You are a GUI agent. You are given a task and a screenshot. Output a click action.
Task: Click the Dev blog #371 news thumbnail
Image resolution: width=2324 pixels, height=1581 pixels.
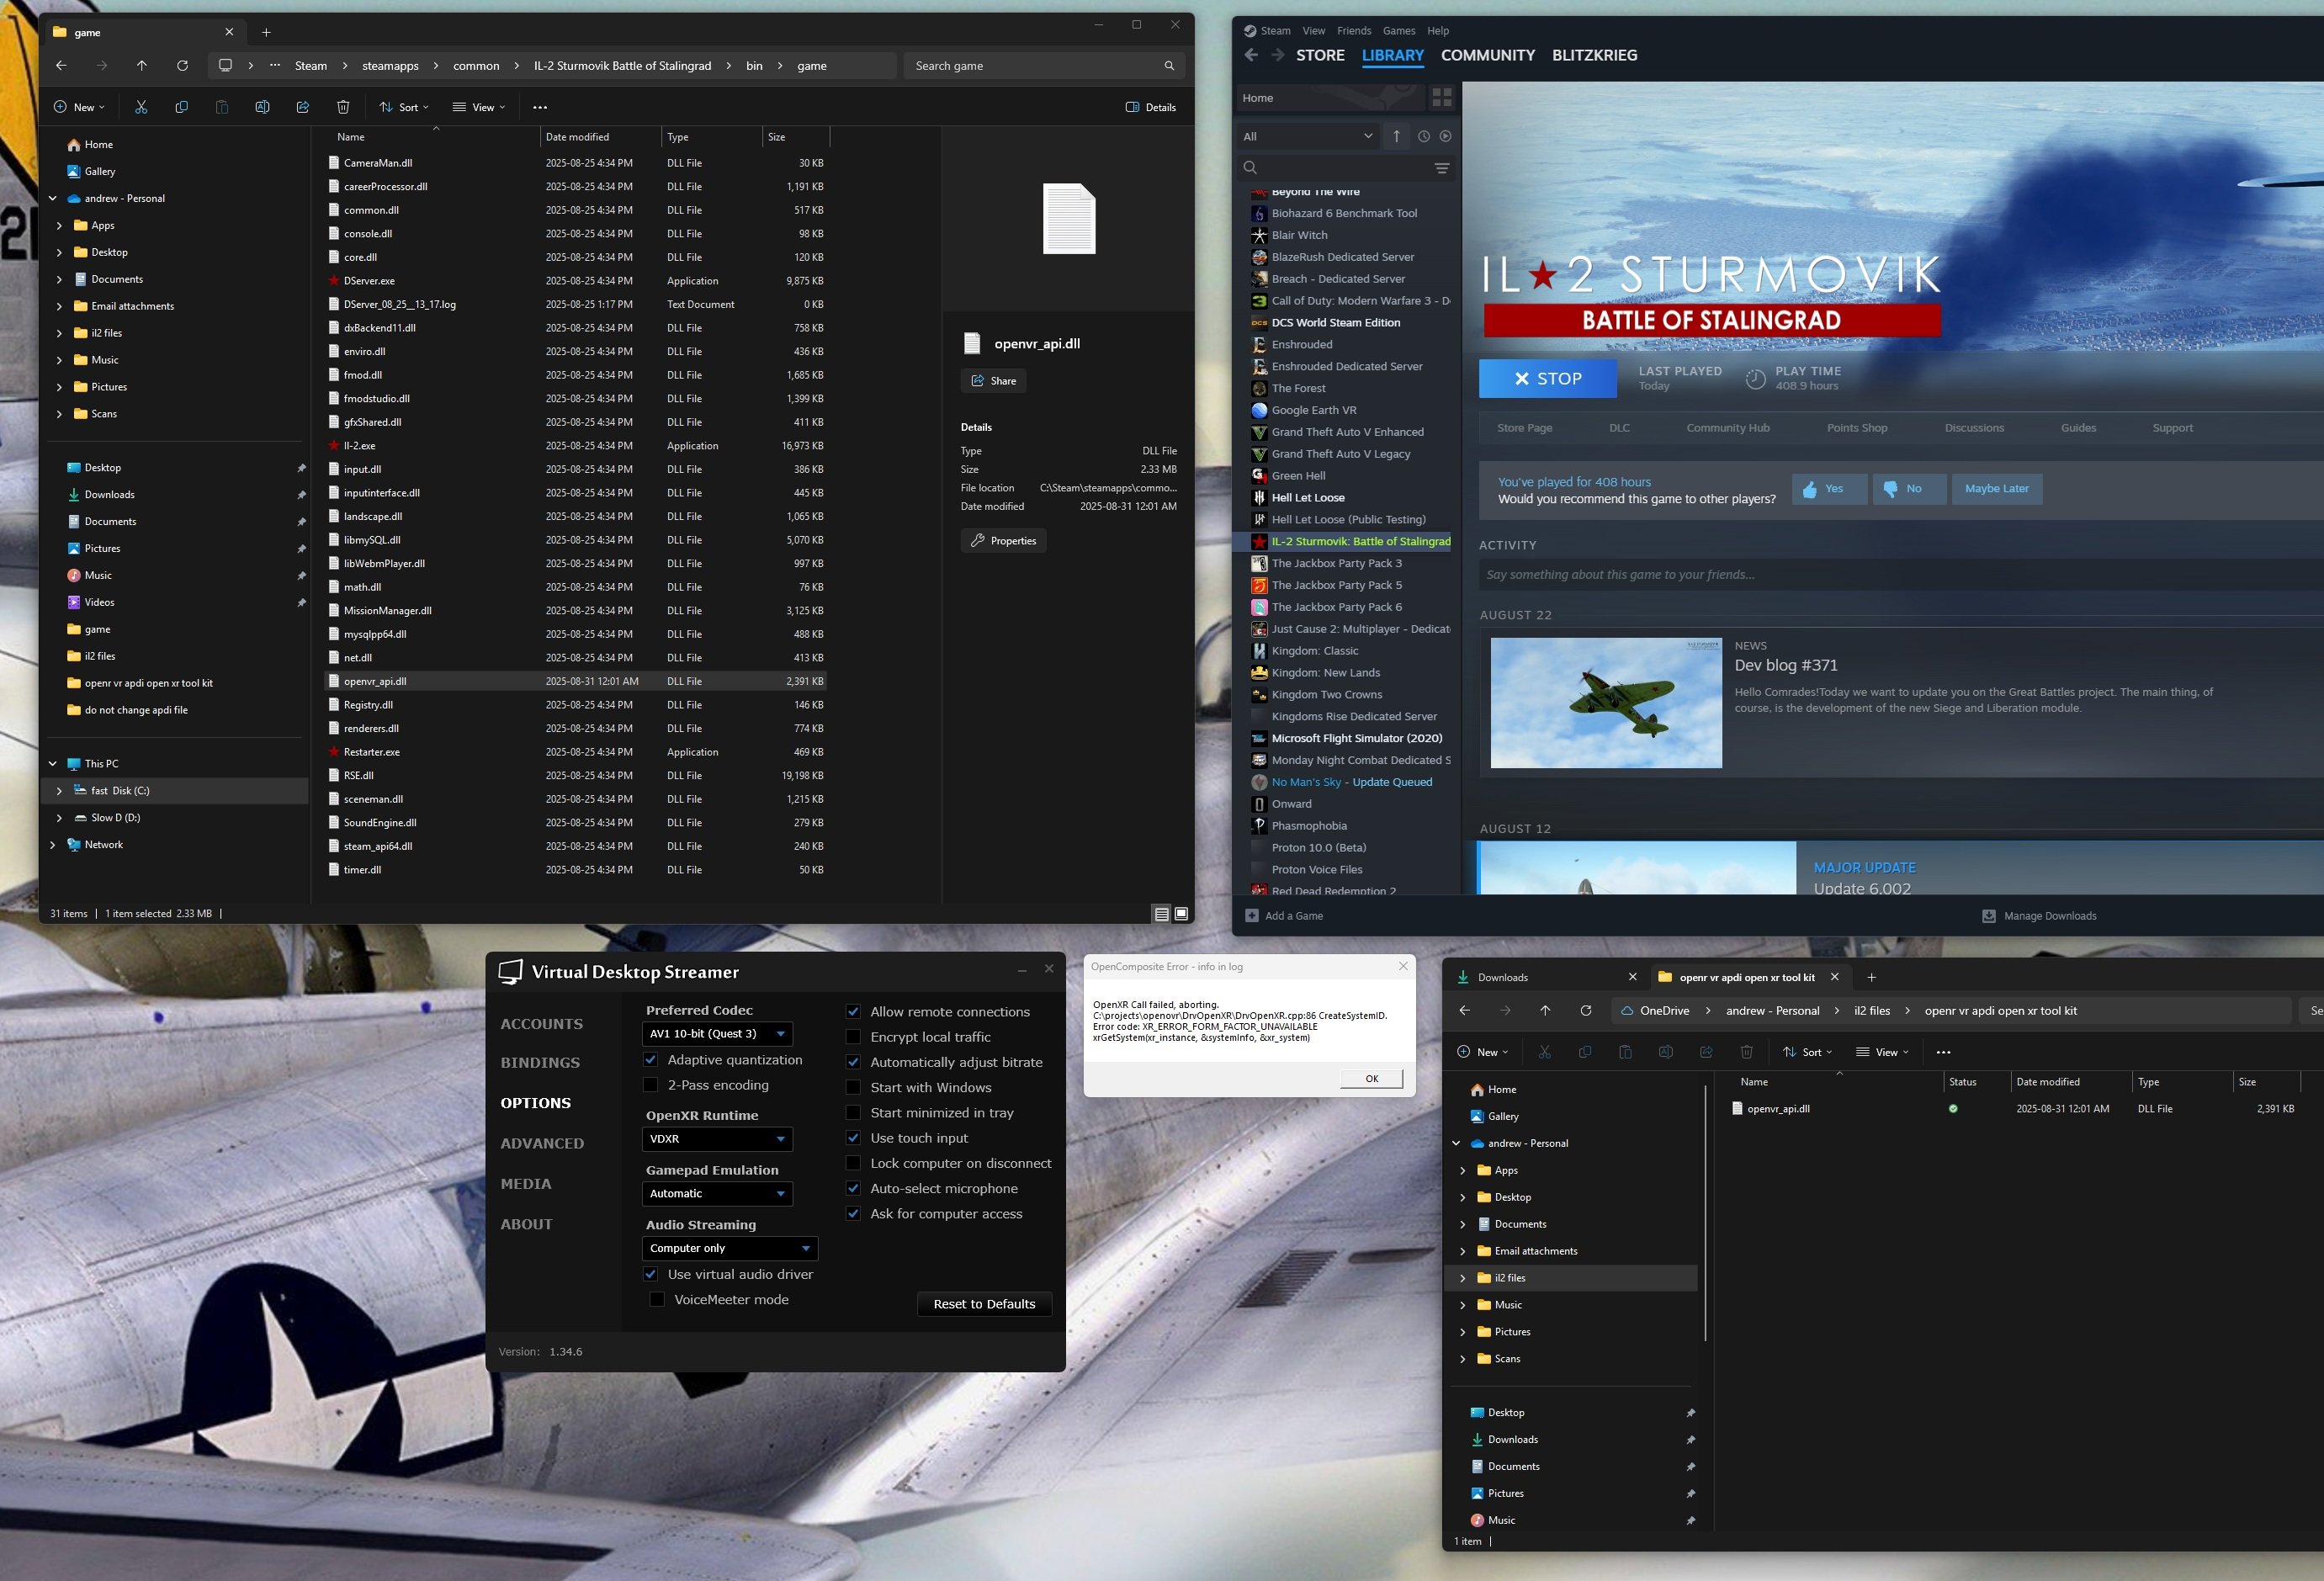pyautogui.click(x=1606, y=703)
